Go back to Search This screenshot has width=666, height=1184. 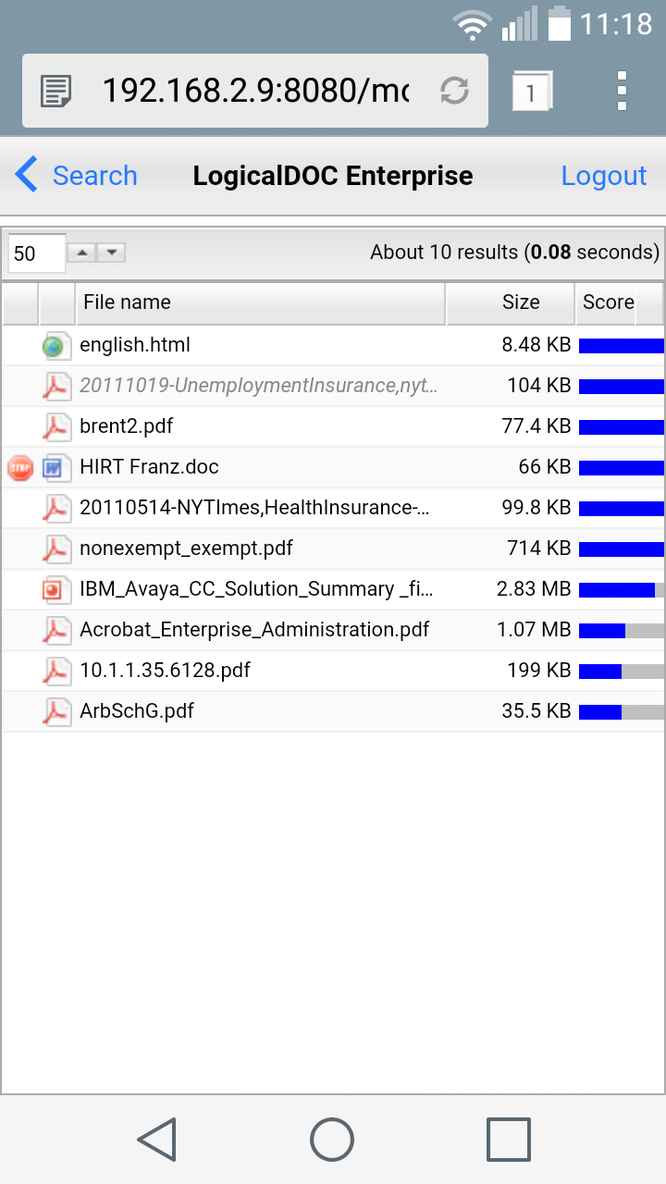tap(76, 176)
